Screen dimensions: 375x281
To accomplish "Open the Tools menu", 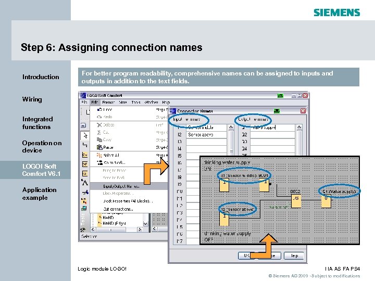I will point(135,103).
